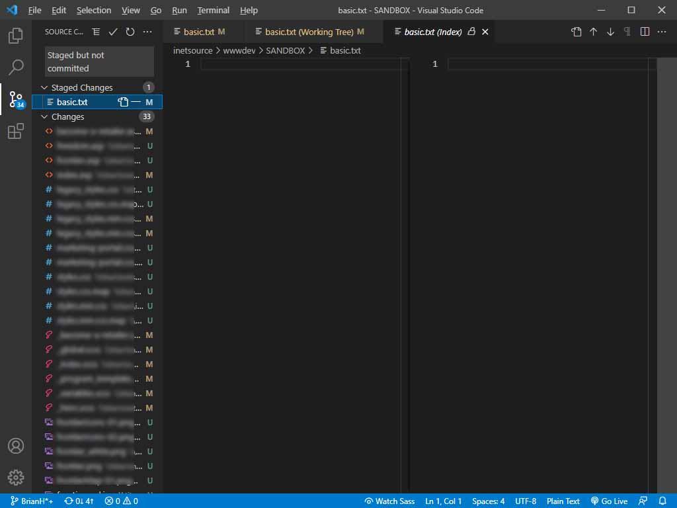The height and width of the screenshot is (508, 677).
Task: Open the Search view in activity bar
Action: 16,67
